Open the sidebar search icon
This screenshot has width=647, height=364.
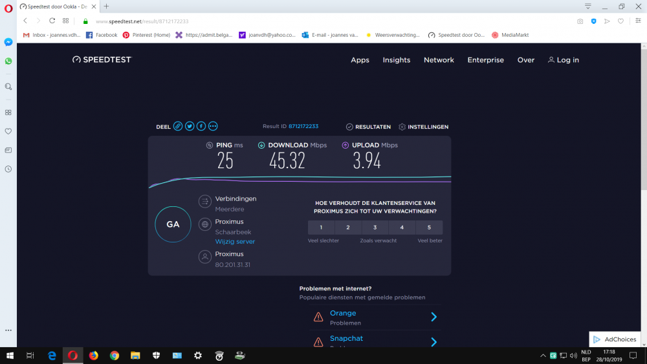(8, 87)
